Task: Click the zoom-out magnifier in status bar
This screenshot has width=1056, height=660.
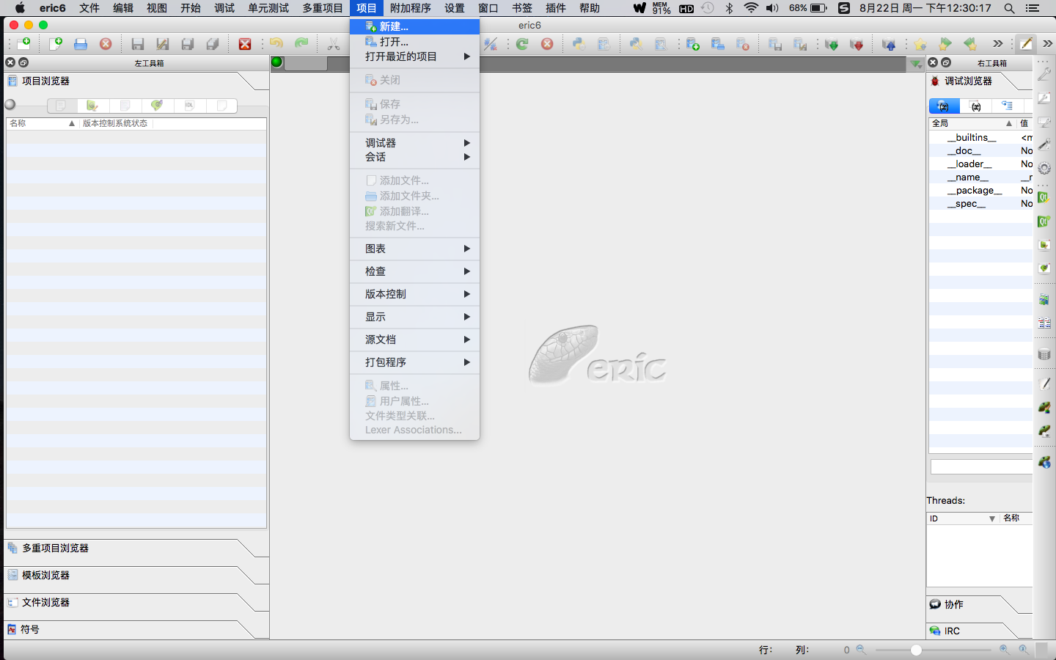Action: [x=861, y=650]
